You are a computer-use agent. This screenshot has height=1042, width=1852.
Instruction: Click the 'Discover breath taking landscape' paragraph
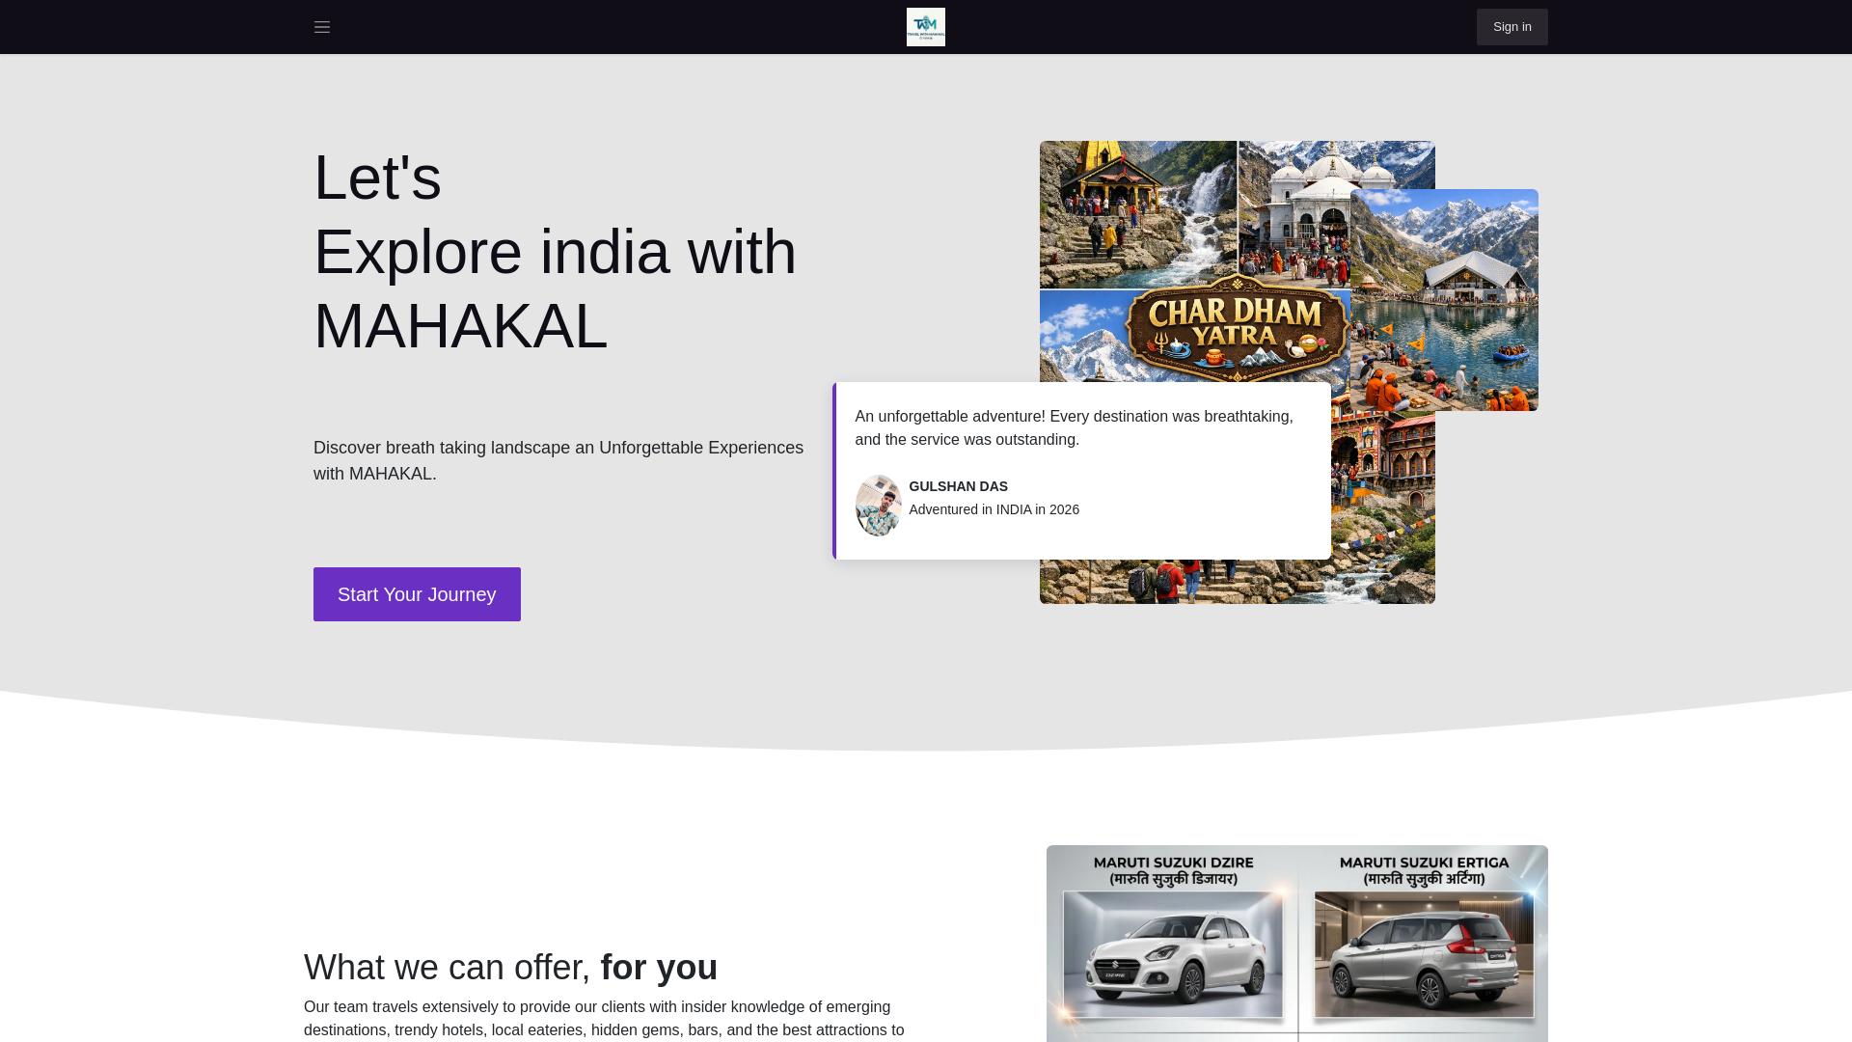(x=558, y=461)
